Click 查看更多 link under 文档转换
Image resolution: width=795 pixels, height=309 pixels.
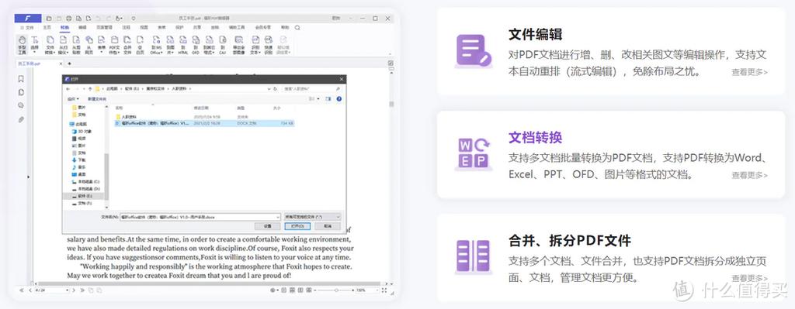pos(749,176)
